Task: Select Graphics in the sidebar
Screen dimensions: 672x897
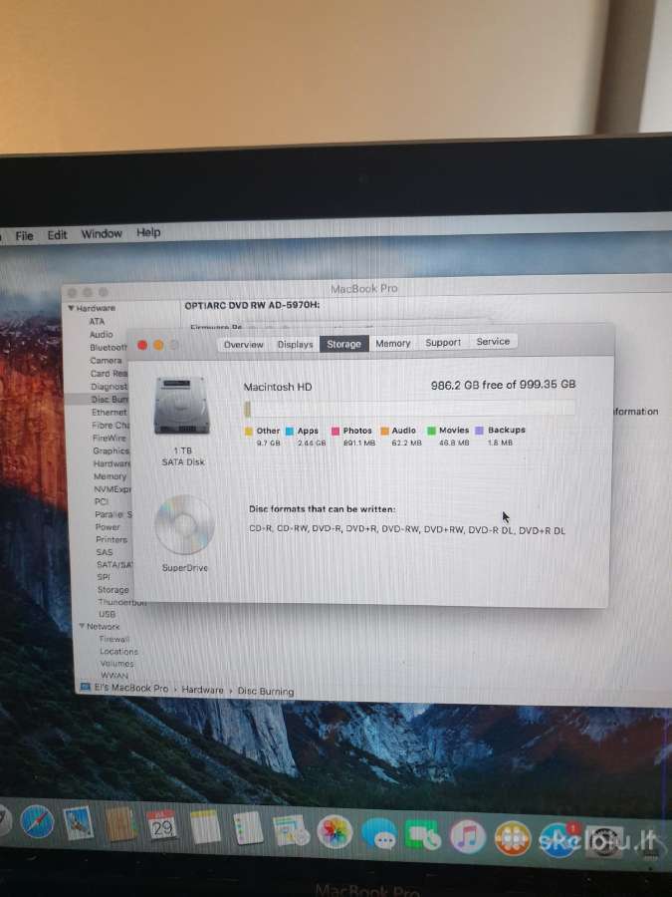Action: [x=111, y=450]
